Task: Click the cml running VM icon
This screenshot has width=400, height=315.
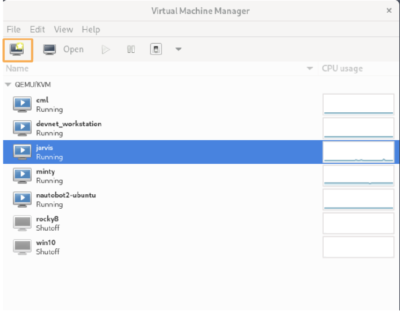Action: pos(22,104)
